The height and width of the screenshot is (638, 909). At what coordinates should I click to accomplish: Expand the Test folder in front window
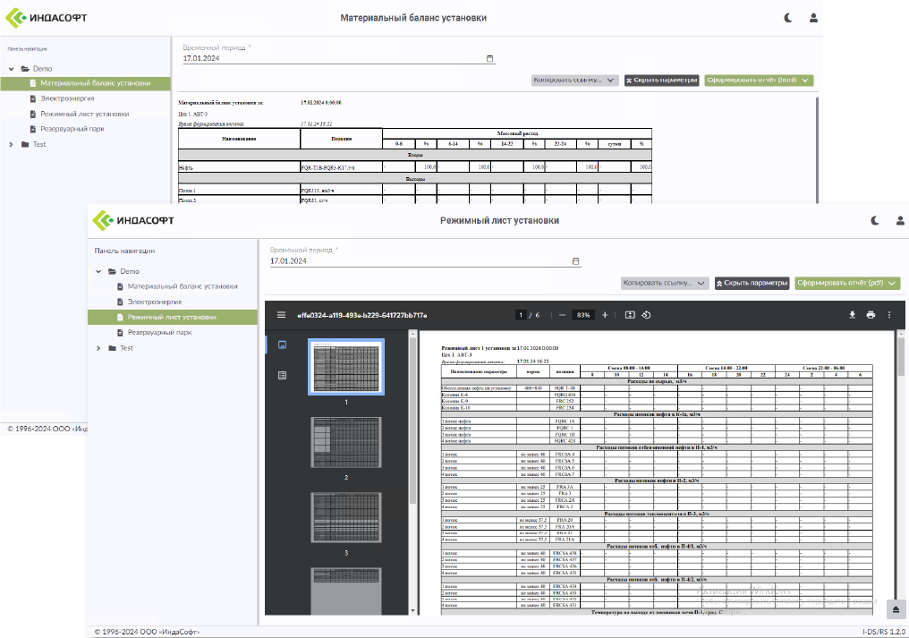pyautogui.click(x=98, y=348)
